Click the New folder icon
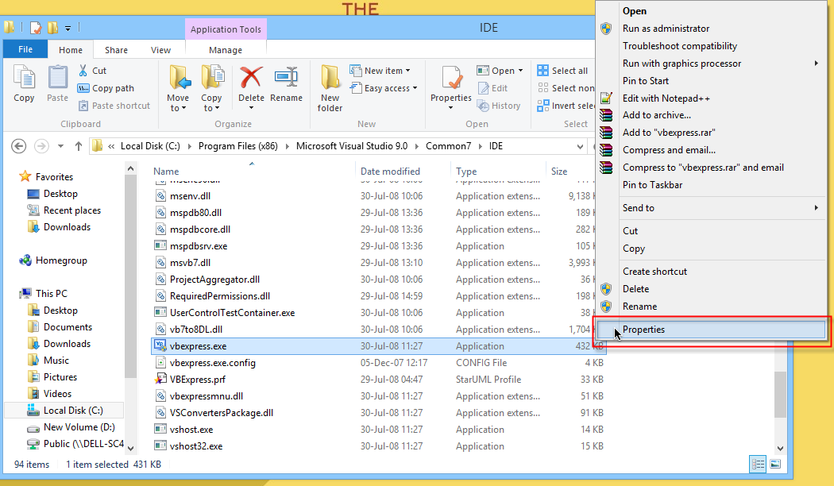Image resolution: width=834 pixels, height=486 pixels. click(x=330, y=79)
